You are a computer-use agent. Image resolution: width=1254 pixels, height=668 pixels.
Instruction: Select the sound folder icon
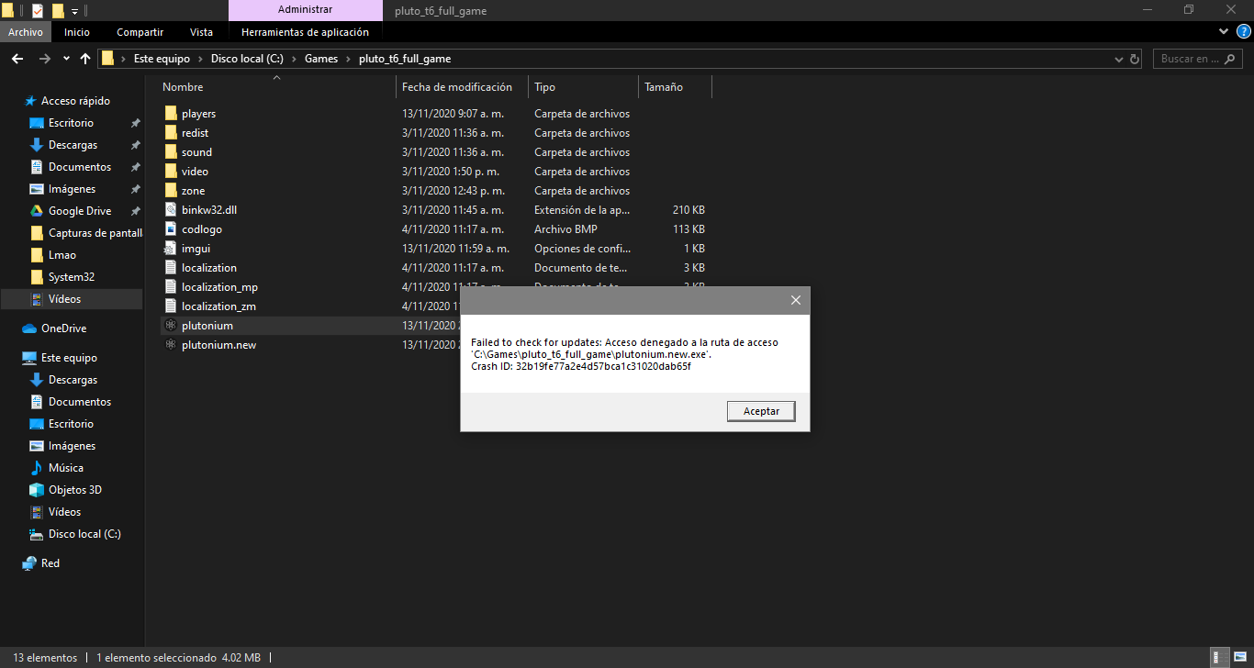point(171,152)
